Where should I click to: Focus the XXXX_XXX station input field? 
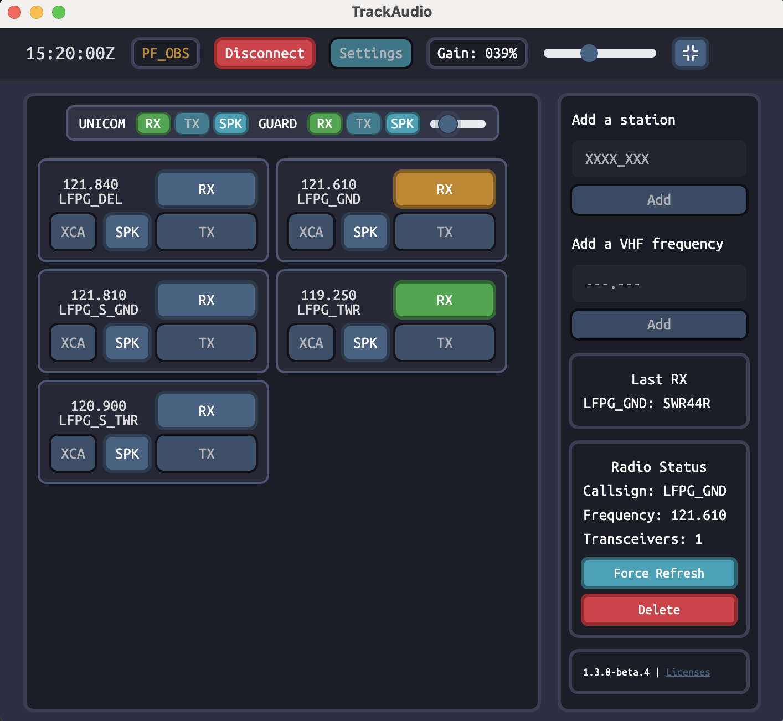click(x=659, y=159)
